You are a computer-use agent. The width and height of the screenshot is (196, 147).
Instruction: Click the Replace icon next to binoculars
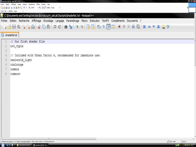[x=71, y=27]
